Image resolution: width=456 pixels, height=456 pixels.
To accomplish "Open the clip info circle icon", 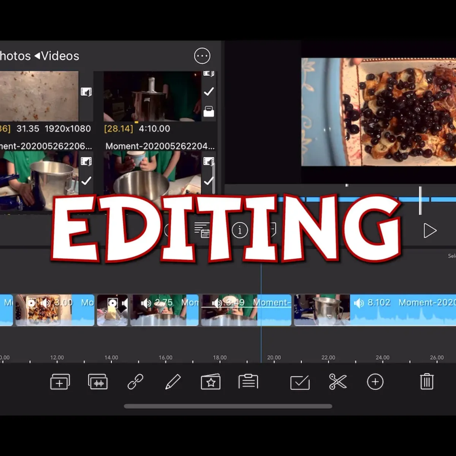I will [240, 230].
